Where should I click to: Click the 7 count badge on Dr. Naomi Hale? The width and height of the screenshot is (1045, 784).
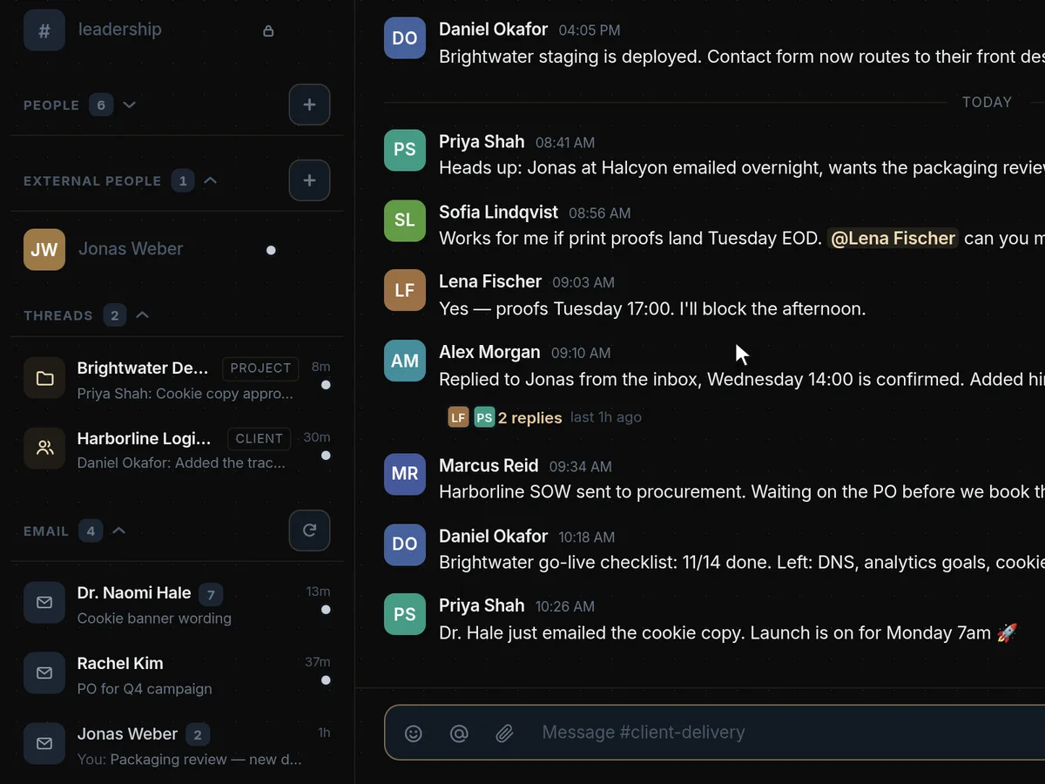(210, 594)
